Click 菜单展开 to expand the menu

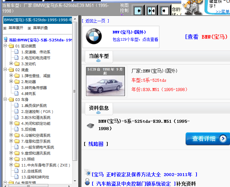coord(16,28)
